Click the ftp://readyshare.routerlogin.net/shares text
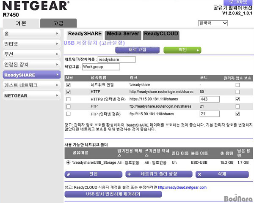This screenshot has width=254, height=203. pyautogui.click(x=160, y=106)
